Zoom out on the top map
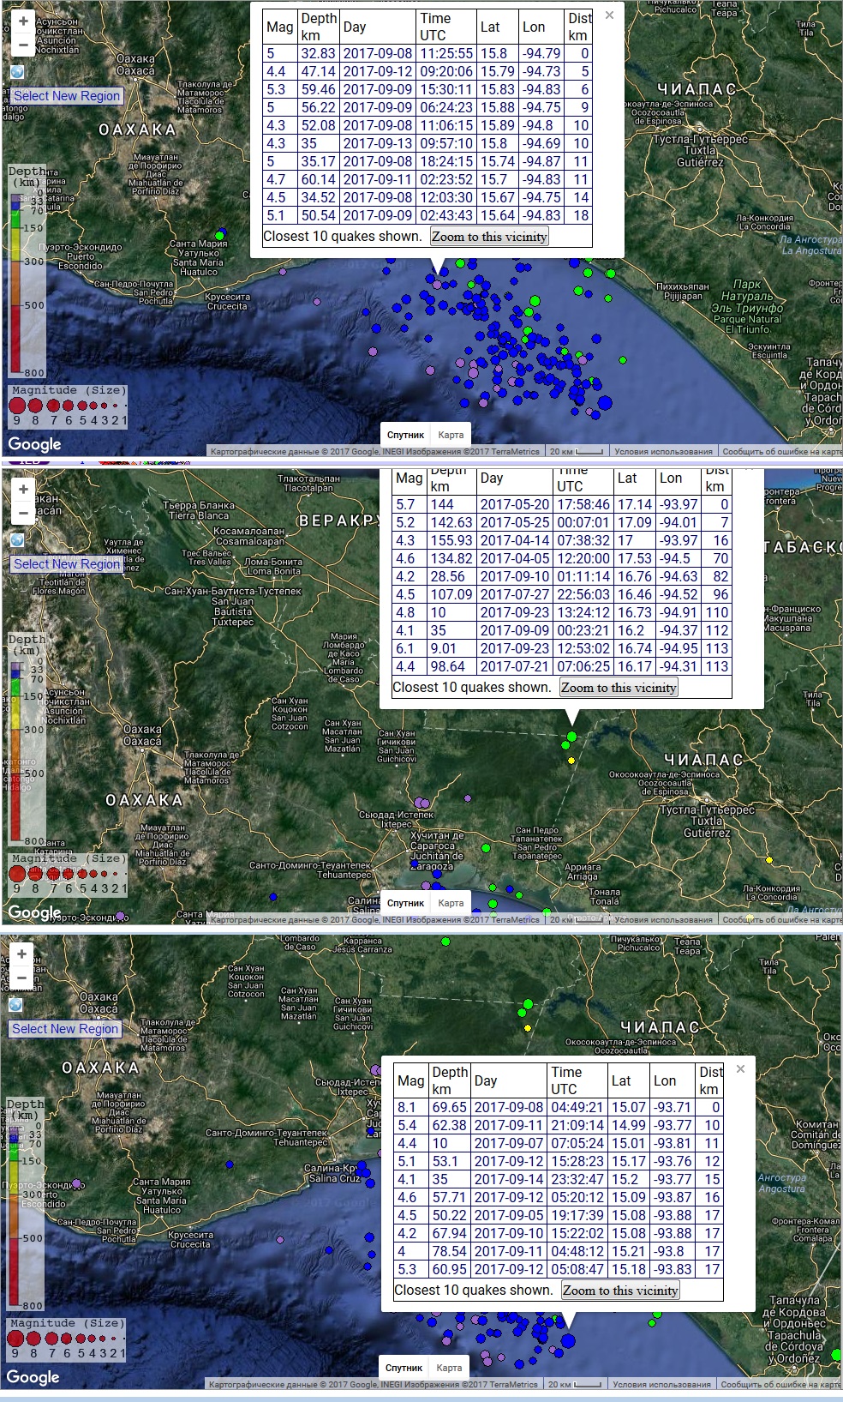The height and width of the screenshot is (1402, 843). (23, 44)
